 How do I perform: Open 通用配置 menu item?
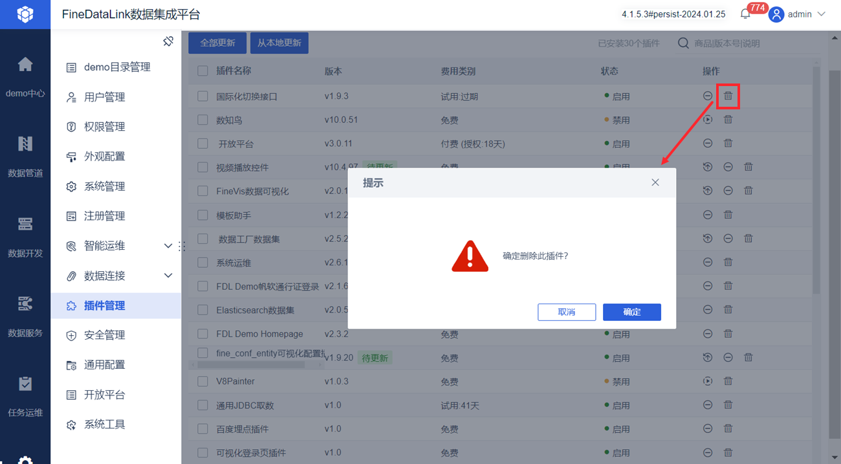coord(116,365)
